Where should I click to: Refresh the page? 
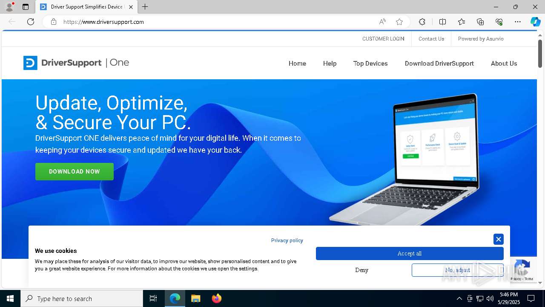coord(31,22)
